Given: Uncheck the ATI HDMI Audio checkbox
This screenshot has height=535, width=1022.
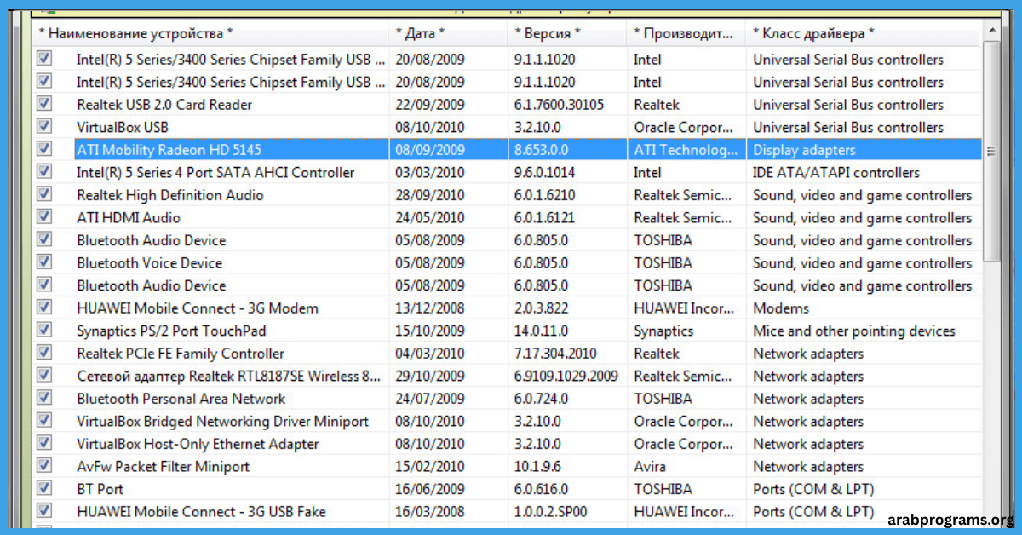Looking at the screenshot, I should (44, 216).
